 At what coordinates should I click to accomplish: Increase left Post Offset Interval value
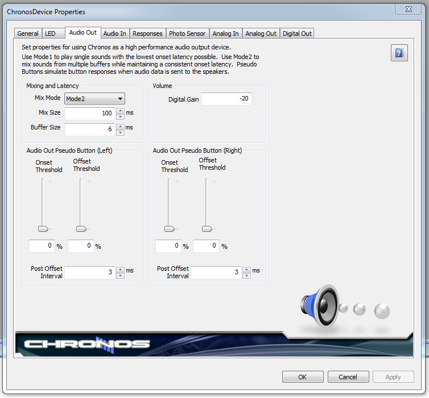(x=121, y=270)
